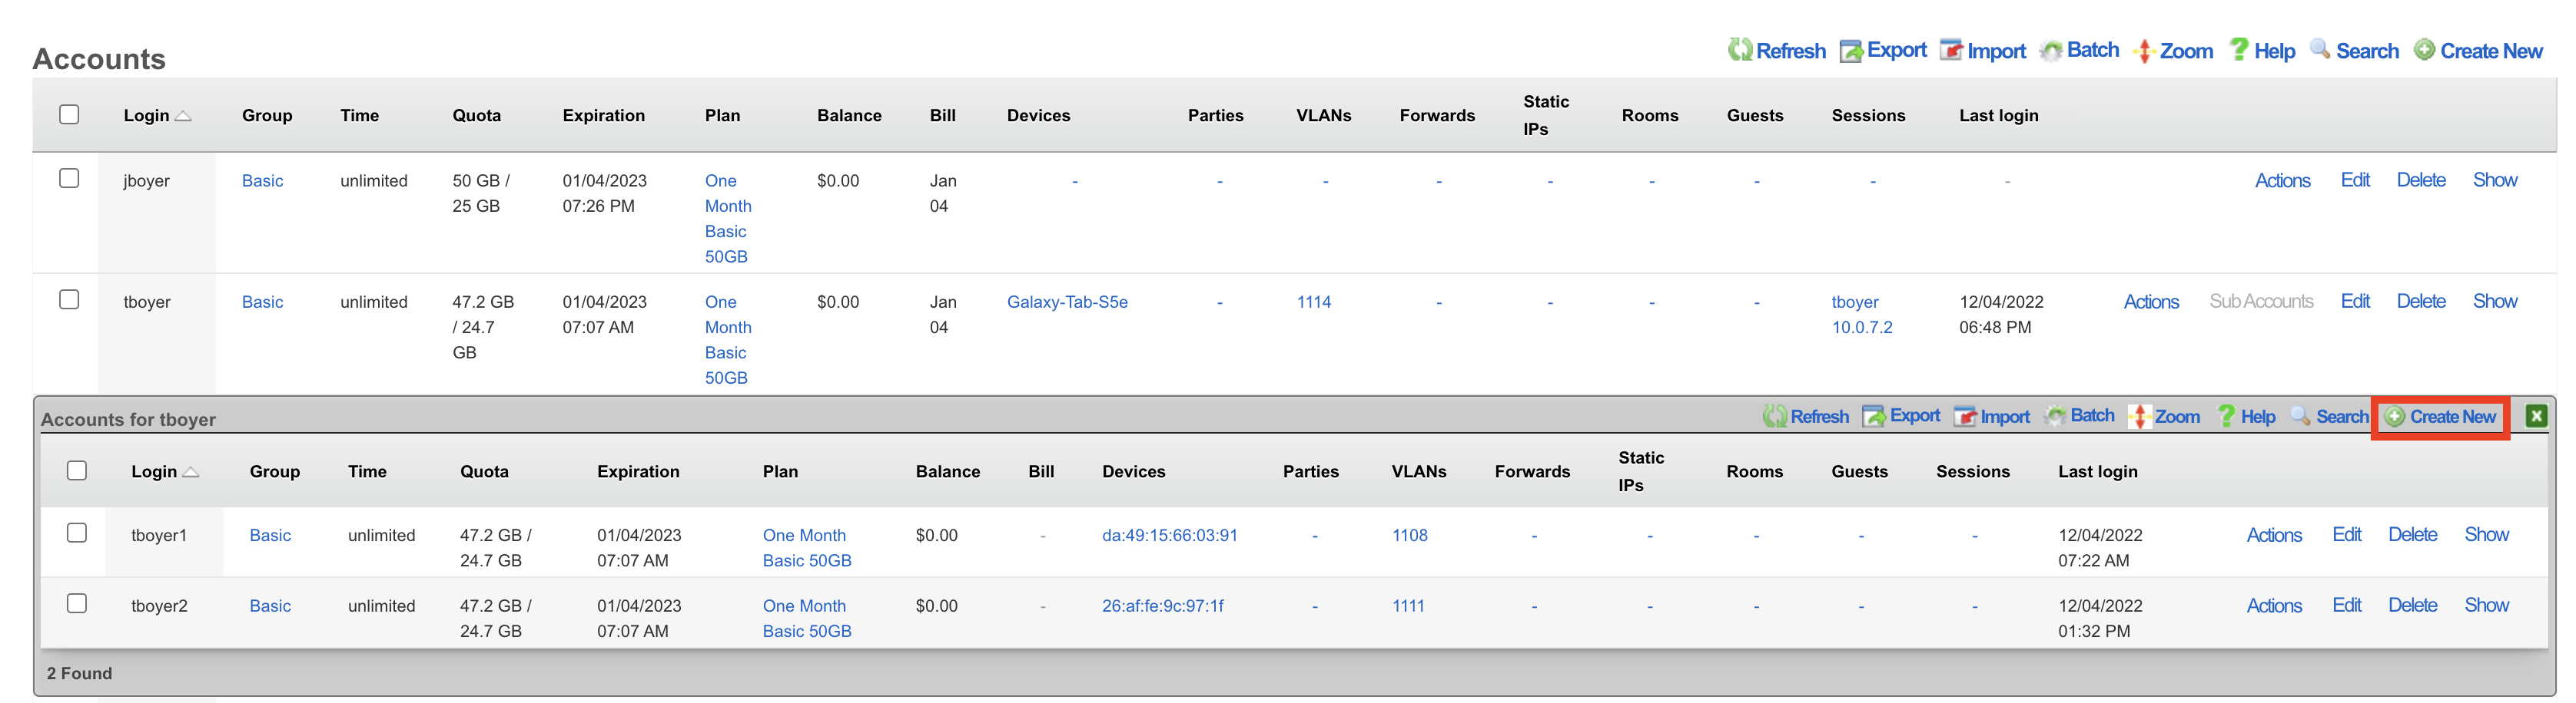This screenshot has height=703, width=2576.
Task: Click the top Batch text link
Action: 2092,50
